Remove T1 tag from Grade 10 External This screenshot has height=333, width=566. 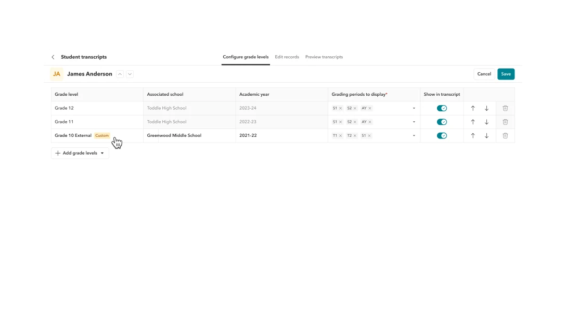pyautogui.click(x=340, y=135)
